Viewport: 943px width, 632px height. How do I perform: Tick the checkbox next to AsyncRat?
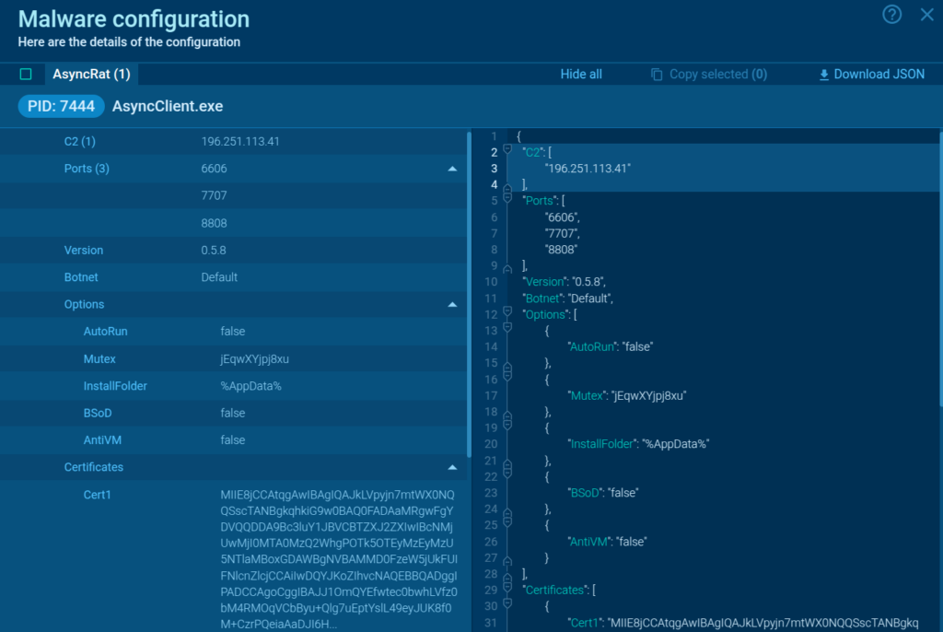(x=26, y=75)
